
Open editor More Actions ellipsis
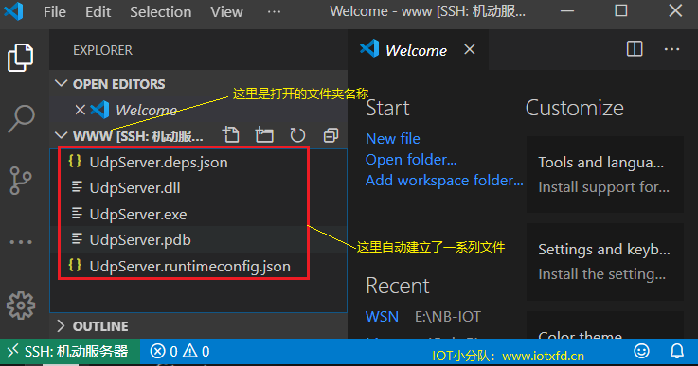click(x=671, y=49)
